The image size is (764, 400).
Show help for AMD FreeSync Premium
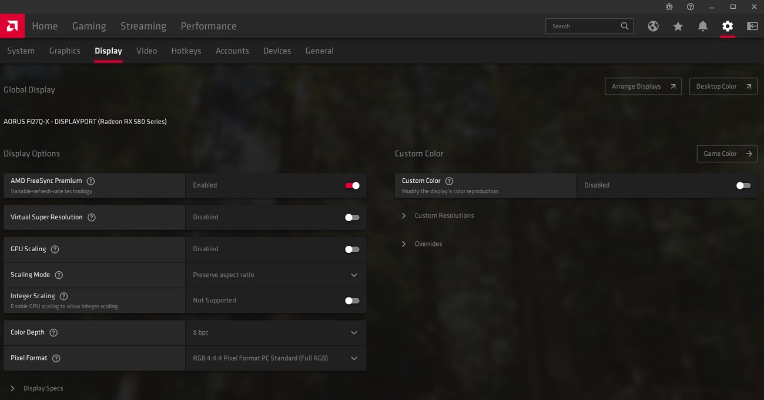pos(91,181)
